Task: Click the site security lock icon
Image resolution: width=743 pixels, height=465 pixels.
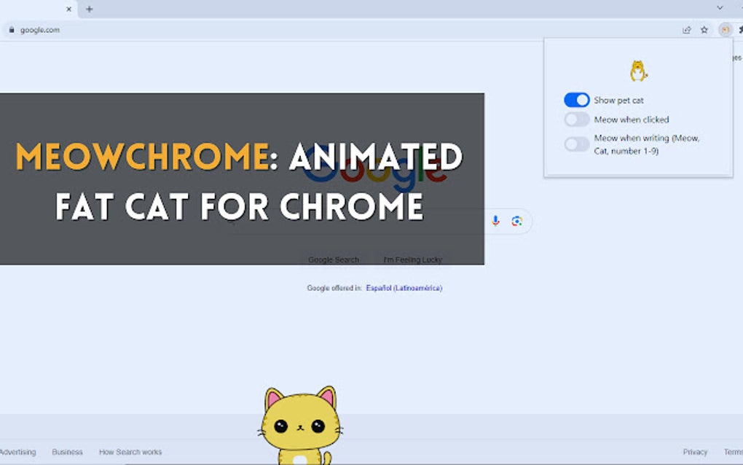Action: (x=11, y=30)
